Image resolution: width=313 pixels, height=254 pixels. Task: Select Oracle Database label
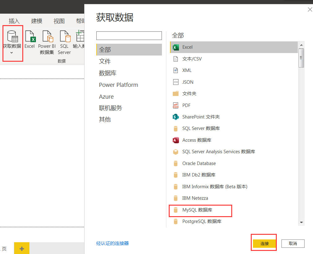[x=199, y=163]
